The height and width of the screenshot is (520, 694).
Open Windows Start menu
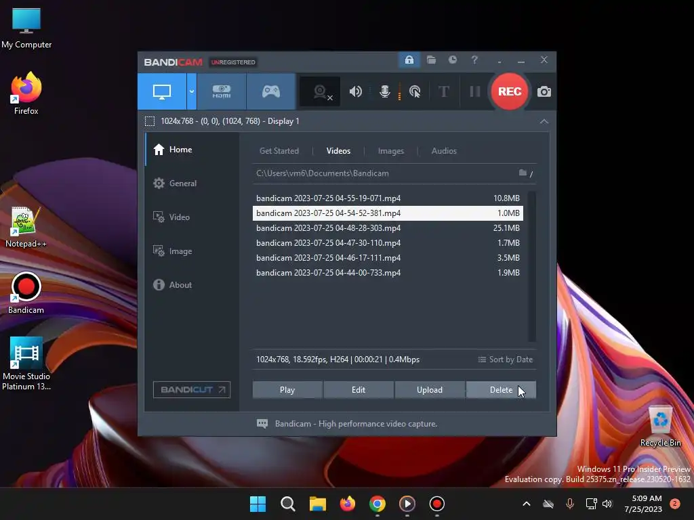tap(258, 504)
